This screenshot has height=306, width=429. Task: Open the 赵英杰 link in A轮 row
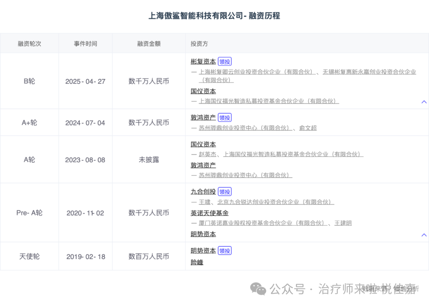pos(208,154)
